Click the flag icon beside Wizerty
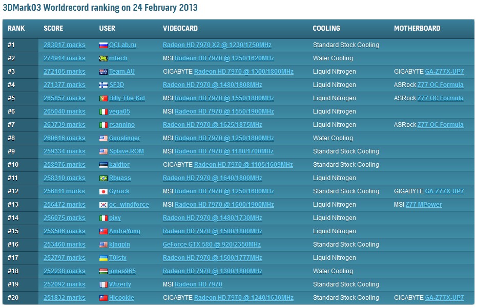This screenshot has width=478, height=308. coord(103,284)
